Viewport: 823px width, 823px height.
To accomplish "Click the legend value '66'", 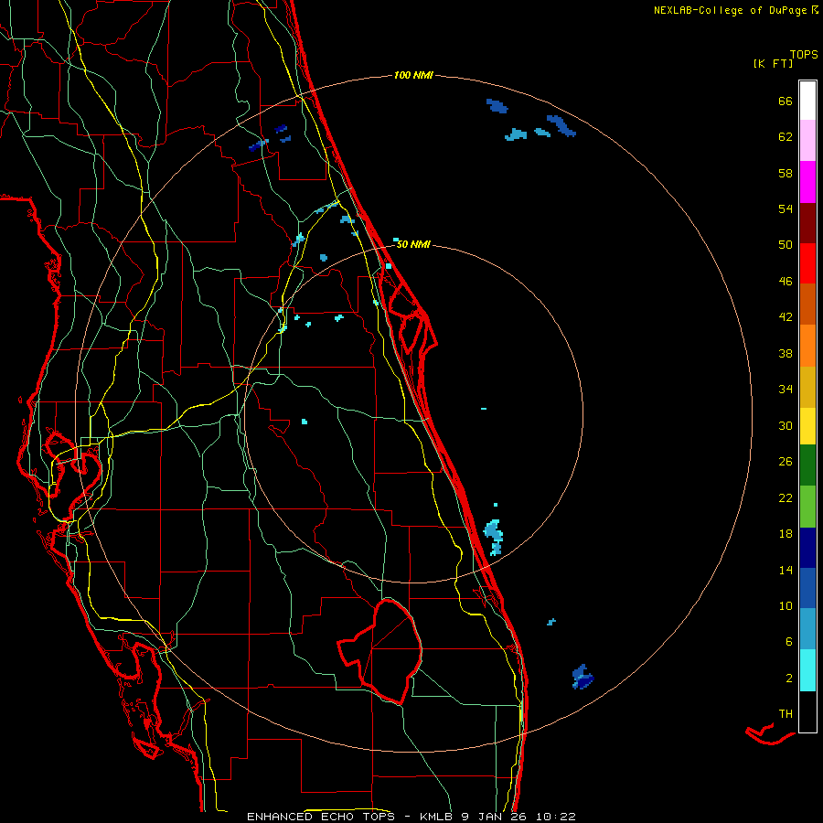I will tap(786, 101).
